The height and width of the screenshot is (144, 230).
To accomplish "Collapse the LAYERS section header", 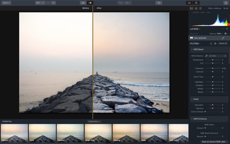I will click(195, 29).
